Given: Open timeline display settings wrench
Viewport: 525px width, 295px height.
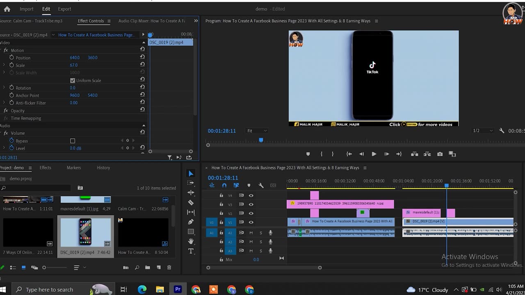Looking at the screenshot, I should coord(261,186).
